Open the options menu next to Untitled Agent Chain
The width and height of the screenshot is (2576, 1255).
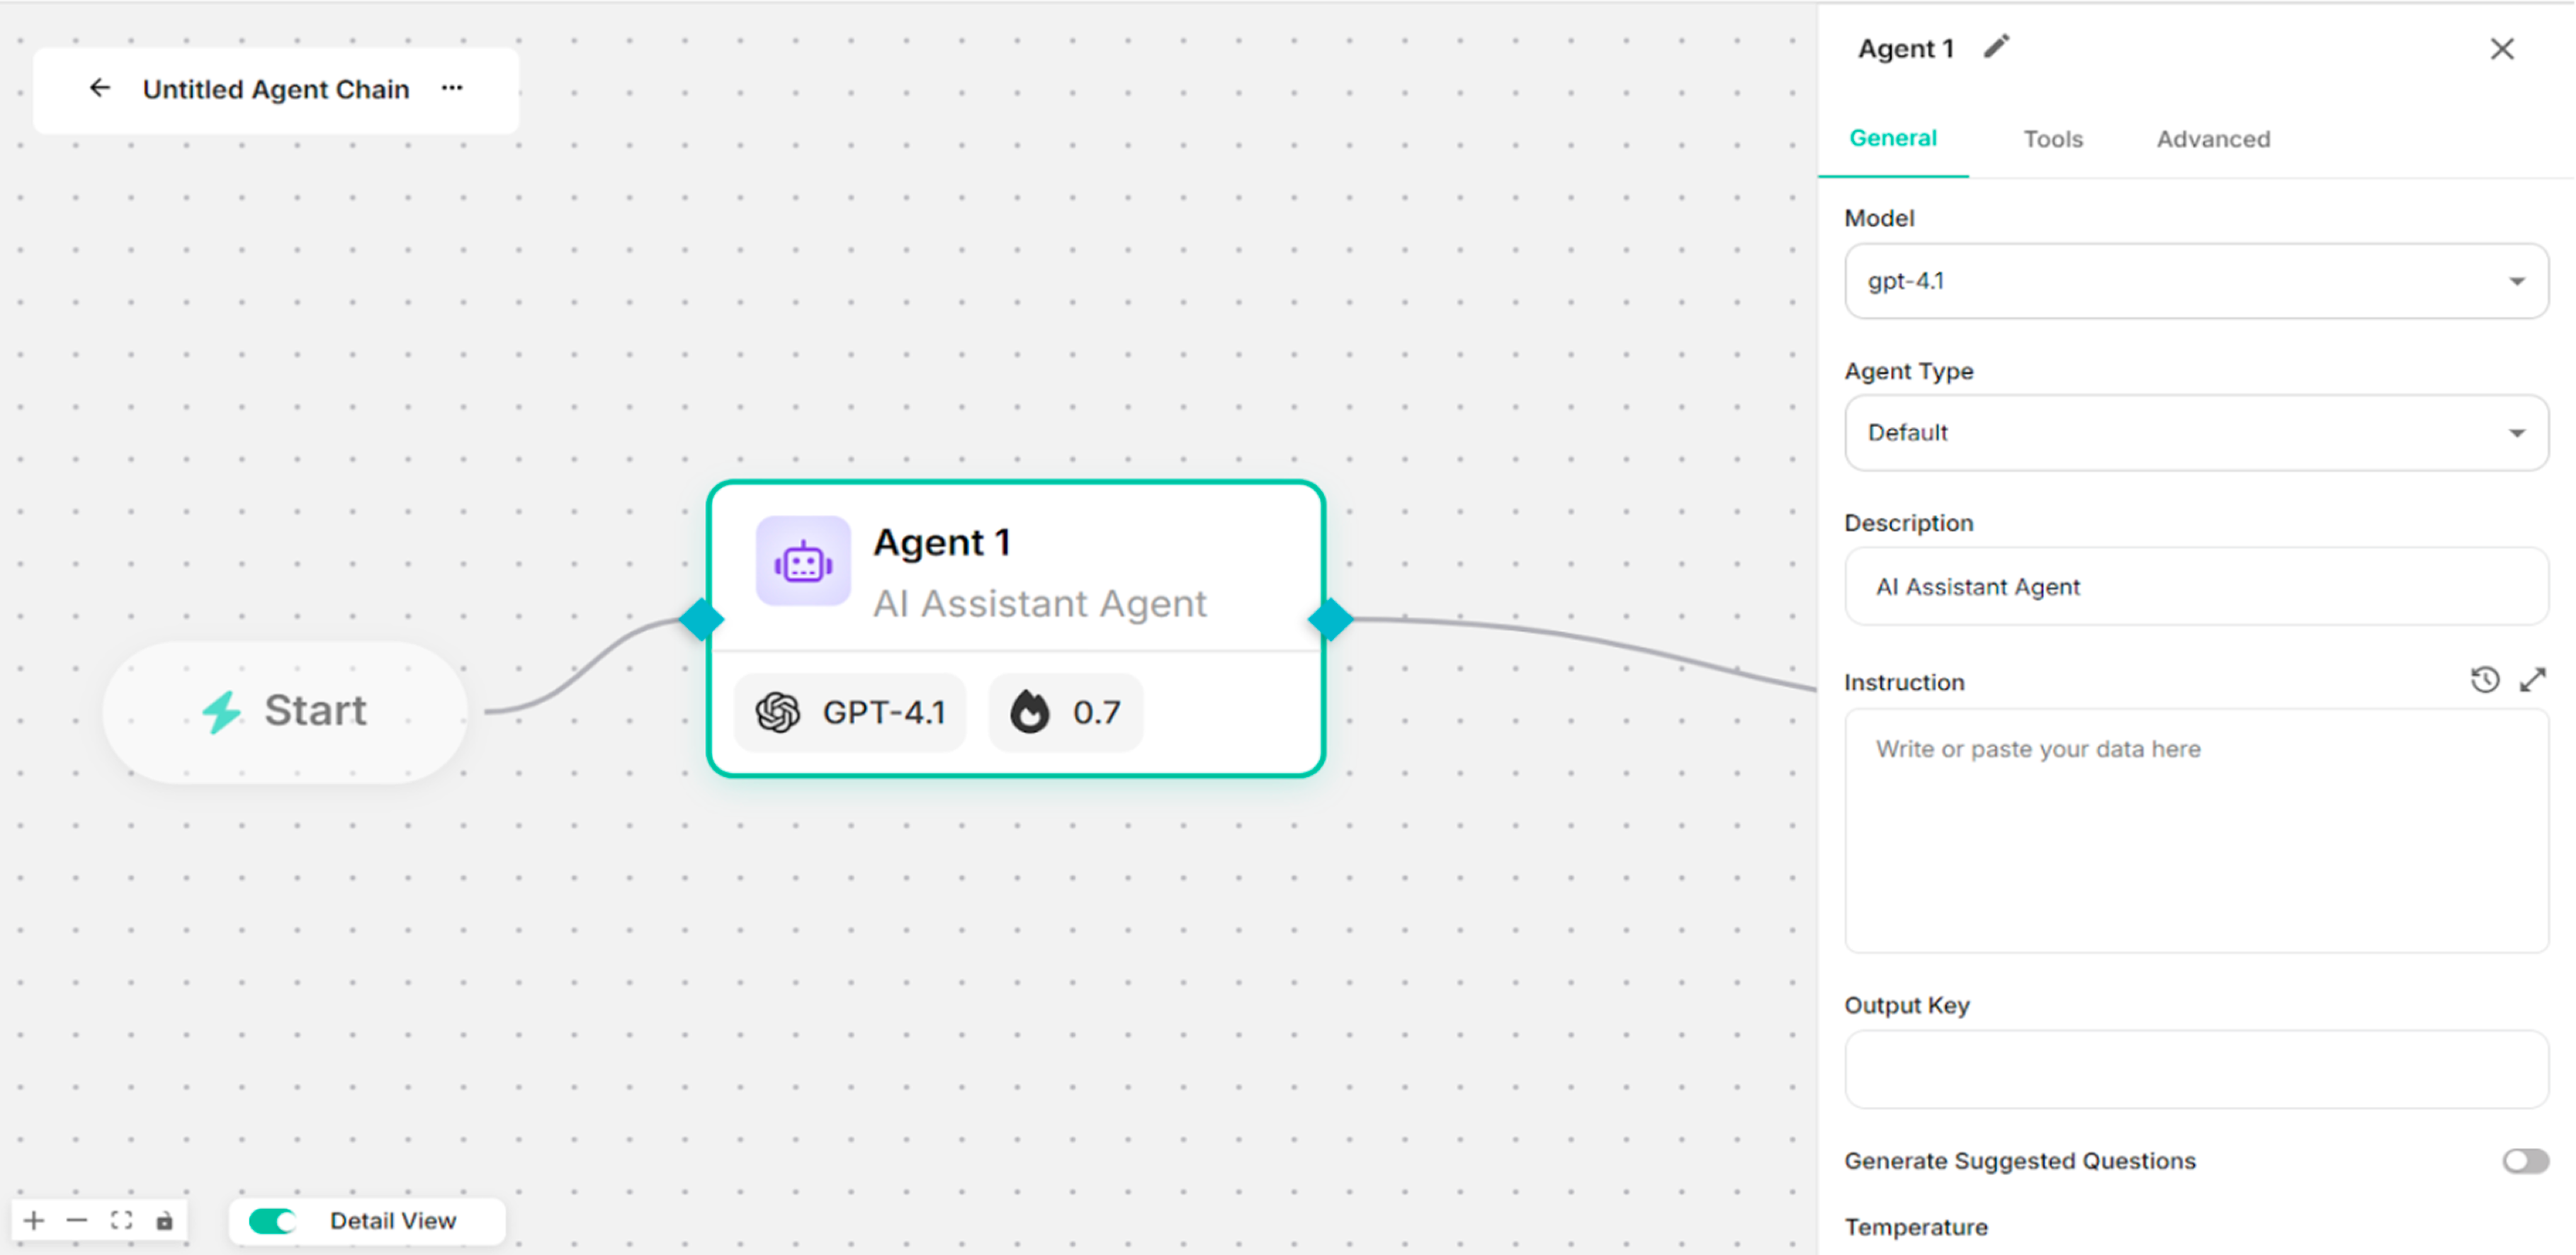(x=452, y=88)
